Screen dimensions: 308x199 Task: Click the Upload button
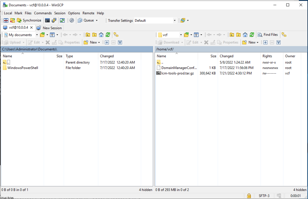(x=13, y=42)
